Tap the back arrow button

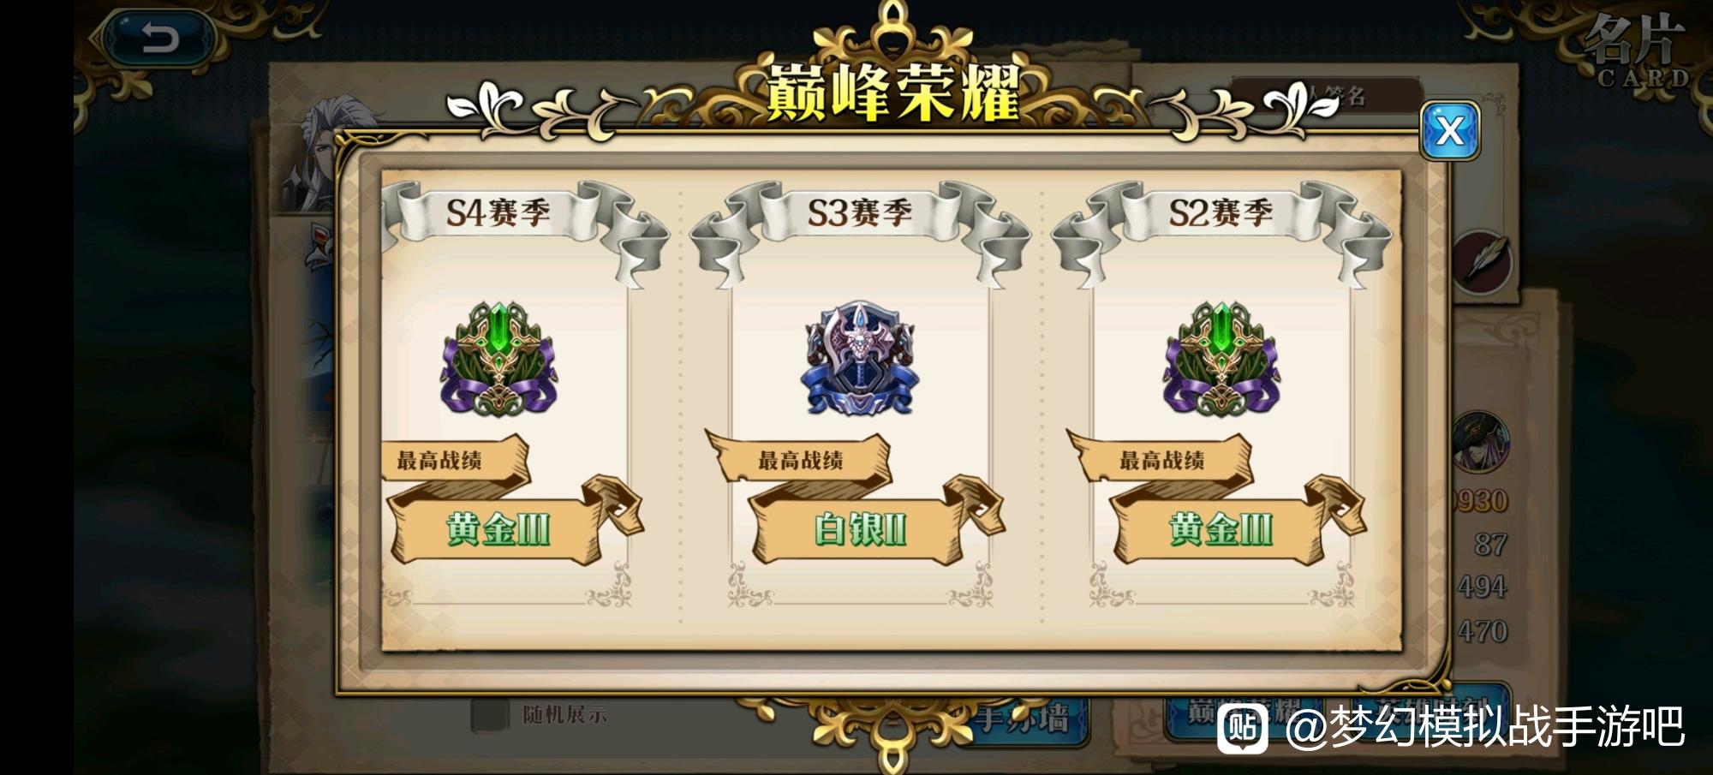(x=159, y=39)
